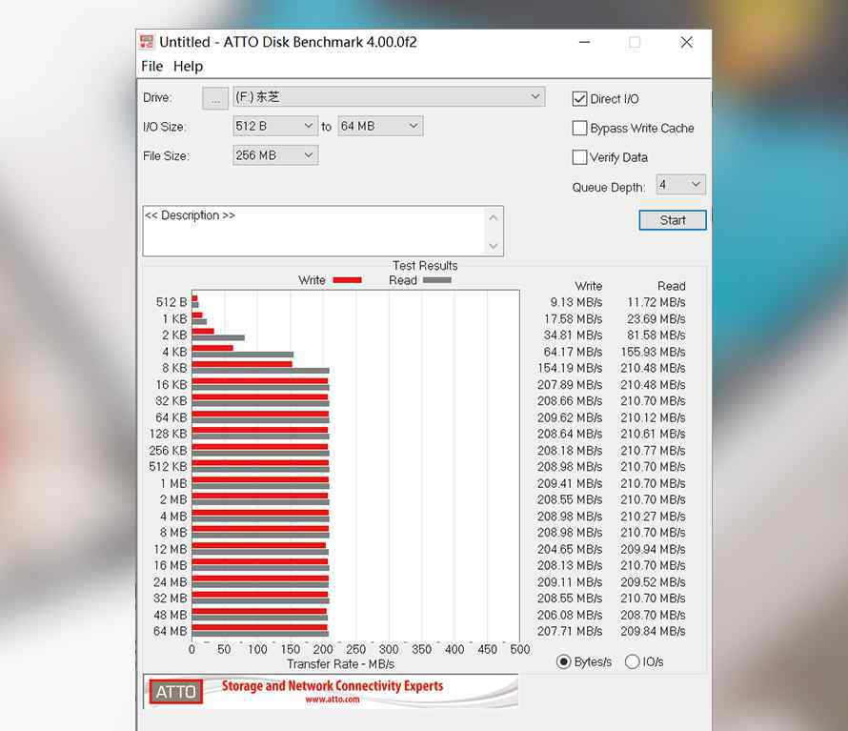Uncheck the Direct I/O checkbox
848x731 pixels.
tap(579, 99)
